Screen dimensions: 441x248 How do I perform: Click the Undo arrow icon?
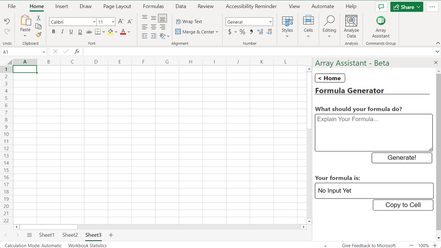7,22
